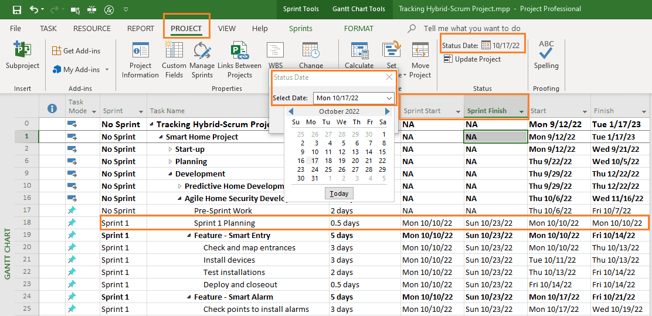Click the Today button in calendar
Image resolution: width=652 pixels, height=316 pixels.
coord(339,193)
